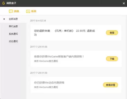The width and height of the screenshot is (127, 99).
Task: Click 查看 button for refund message
Action: (x=112, y=33)
